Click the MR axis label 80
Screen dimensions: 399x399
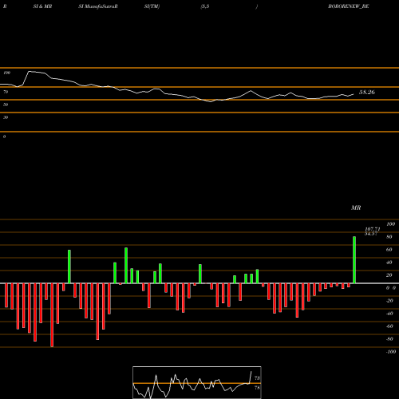389,237
